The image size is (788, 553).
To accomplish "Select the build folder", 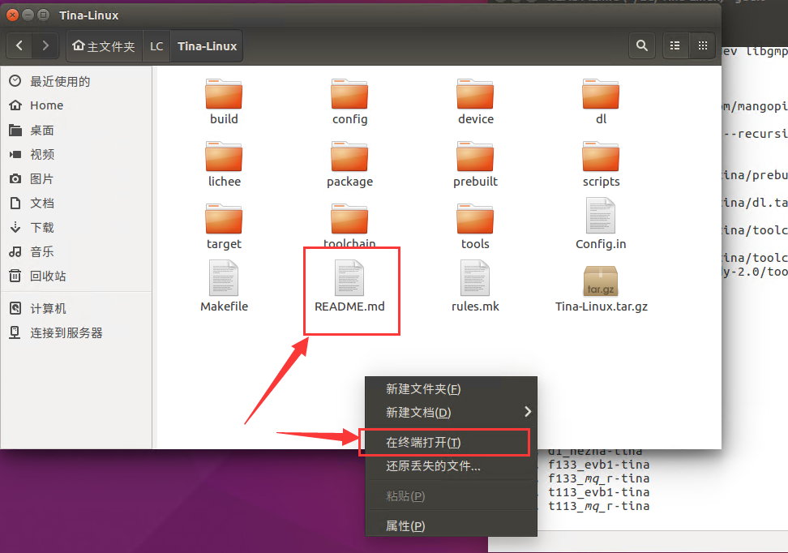I will (224, 102).
